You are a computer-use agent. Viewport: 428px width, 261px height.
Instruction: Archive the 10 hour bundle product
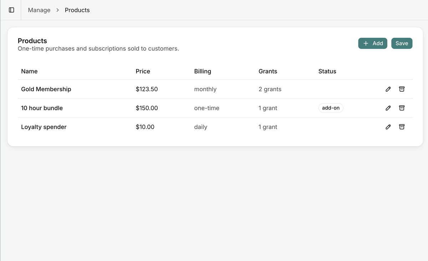tap(402, 108)
